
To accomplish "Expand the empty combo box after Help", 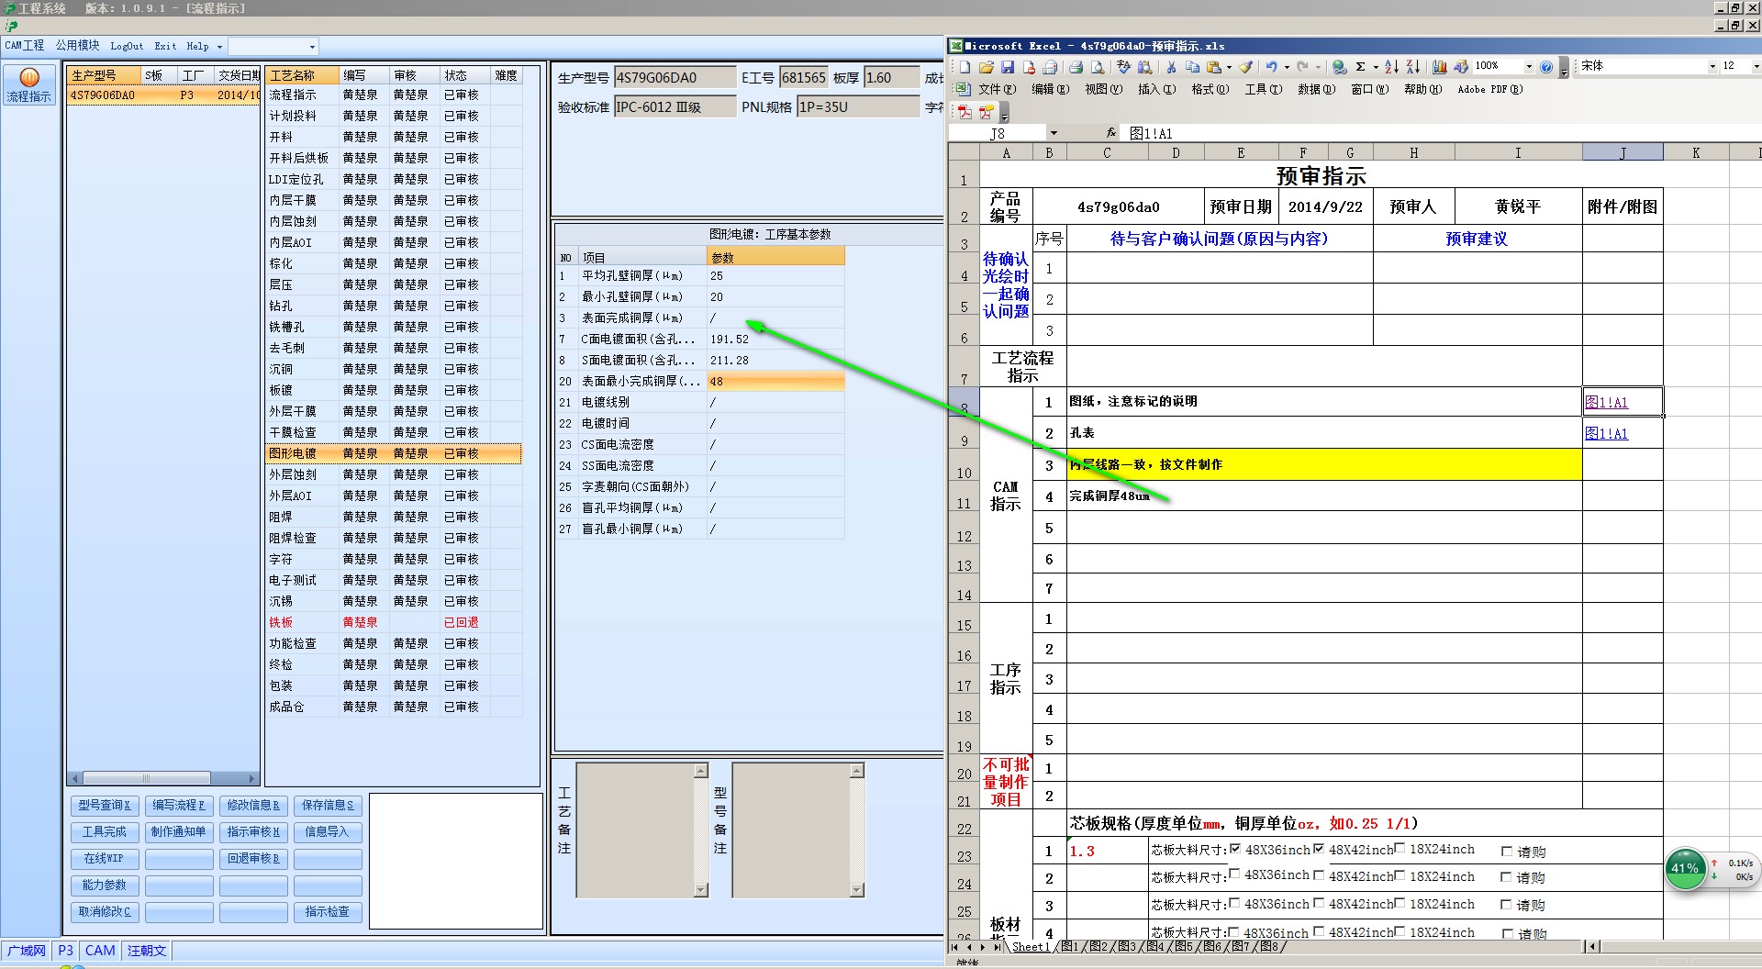I will coord(312,46).
